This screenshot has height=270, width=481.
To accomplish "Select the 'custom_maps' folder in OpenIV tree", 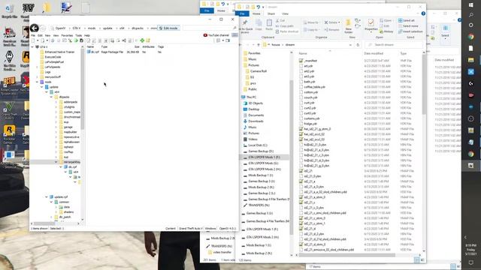I will 72,112.
